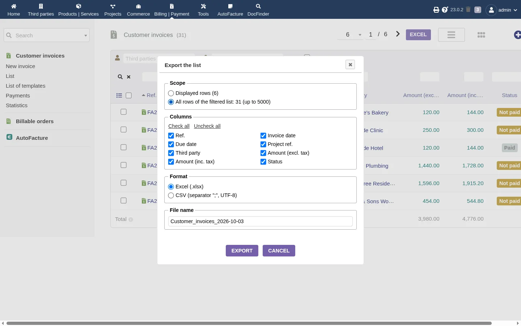Close the Export the list dialog
521x326 pixels.
point(350,64)
